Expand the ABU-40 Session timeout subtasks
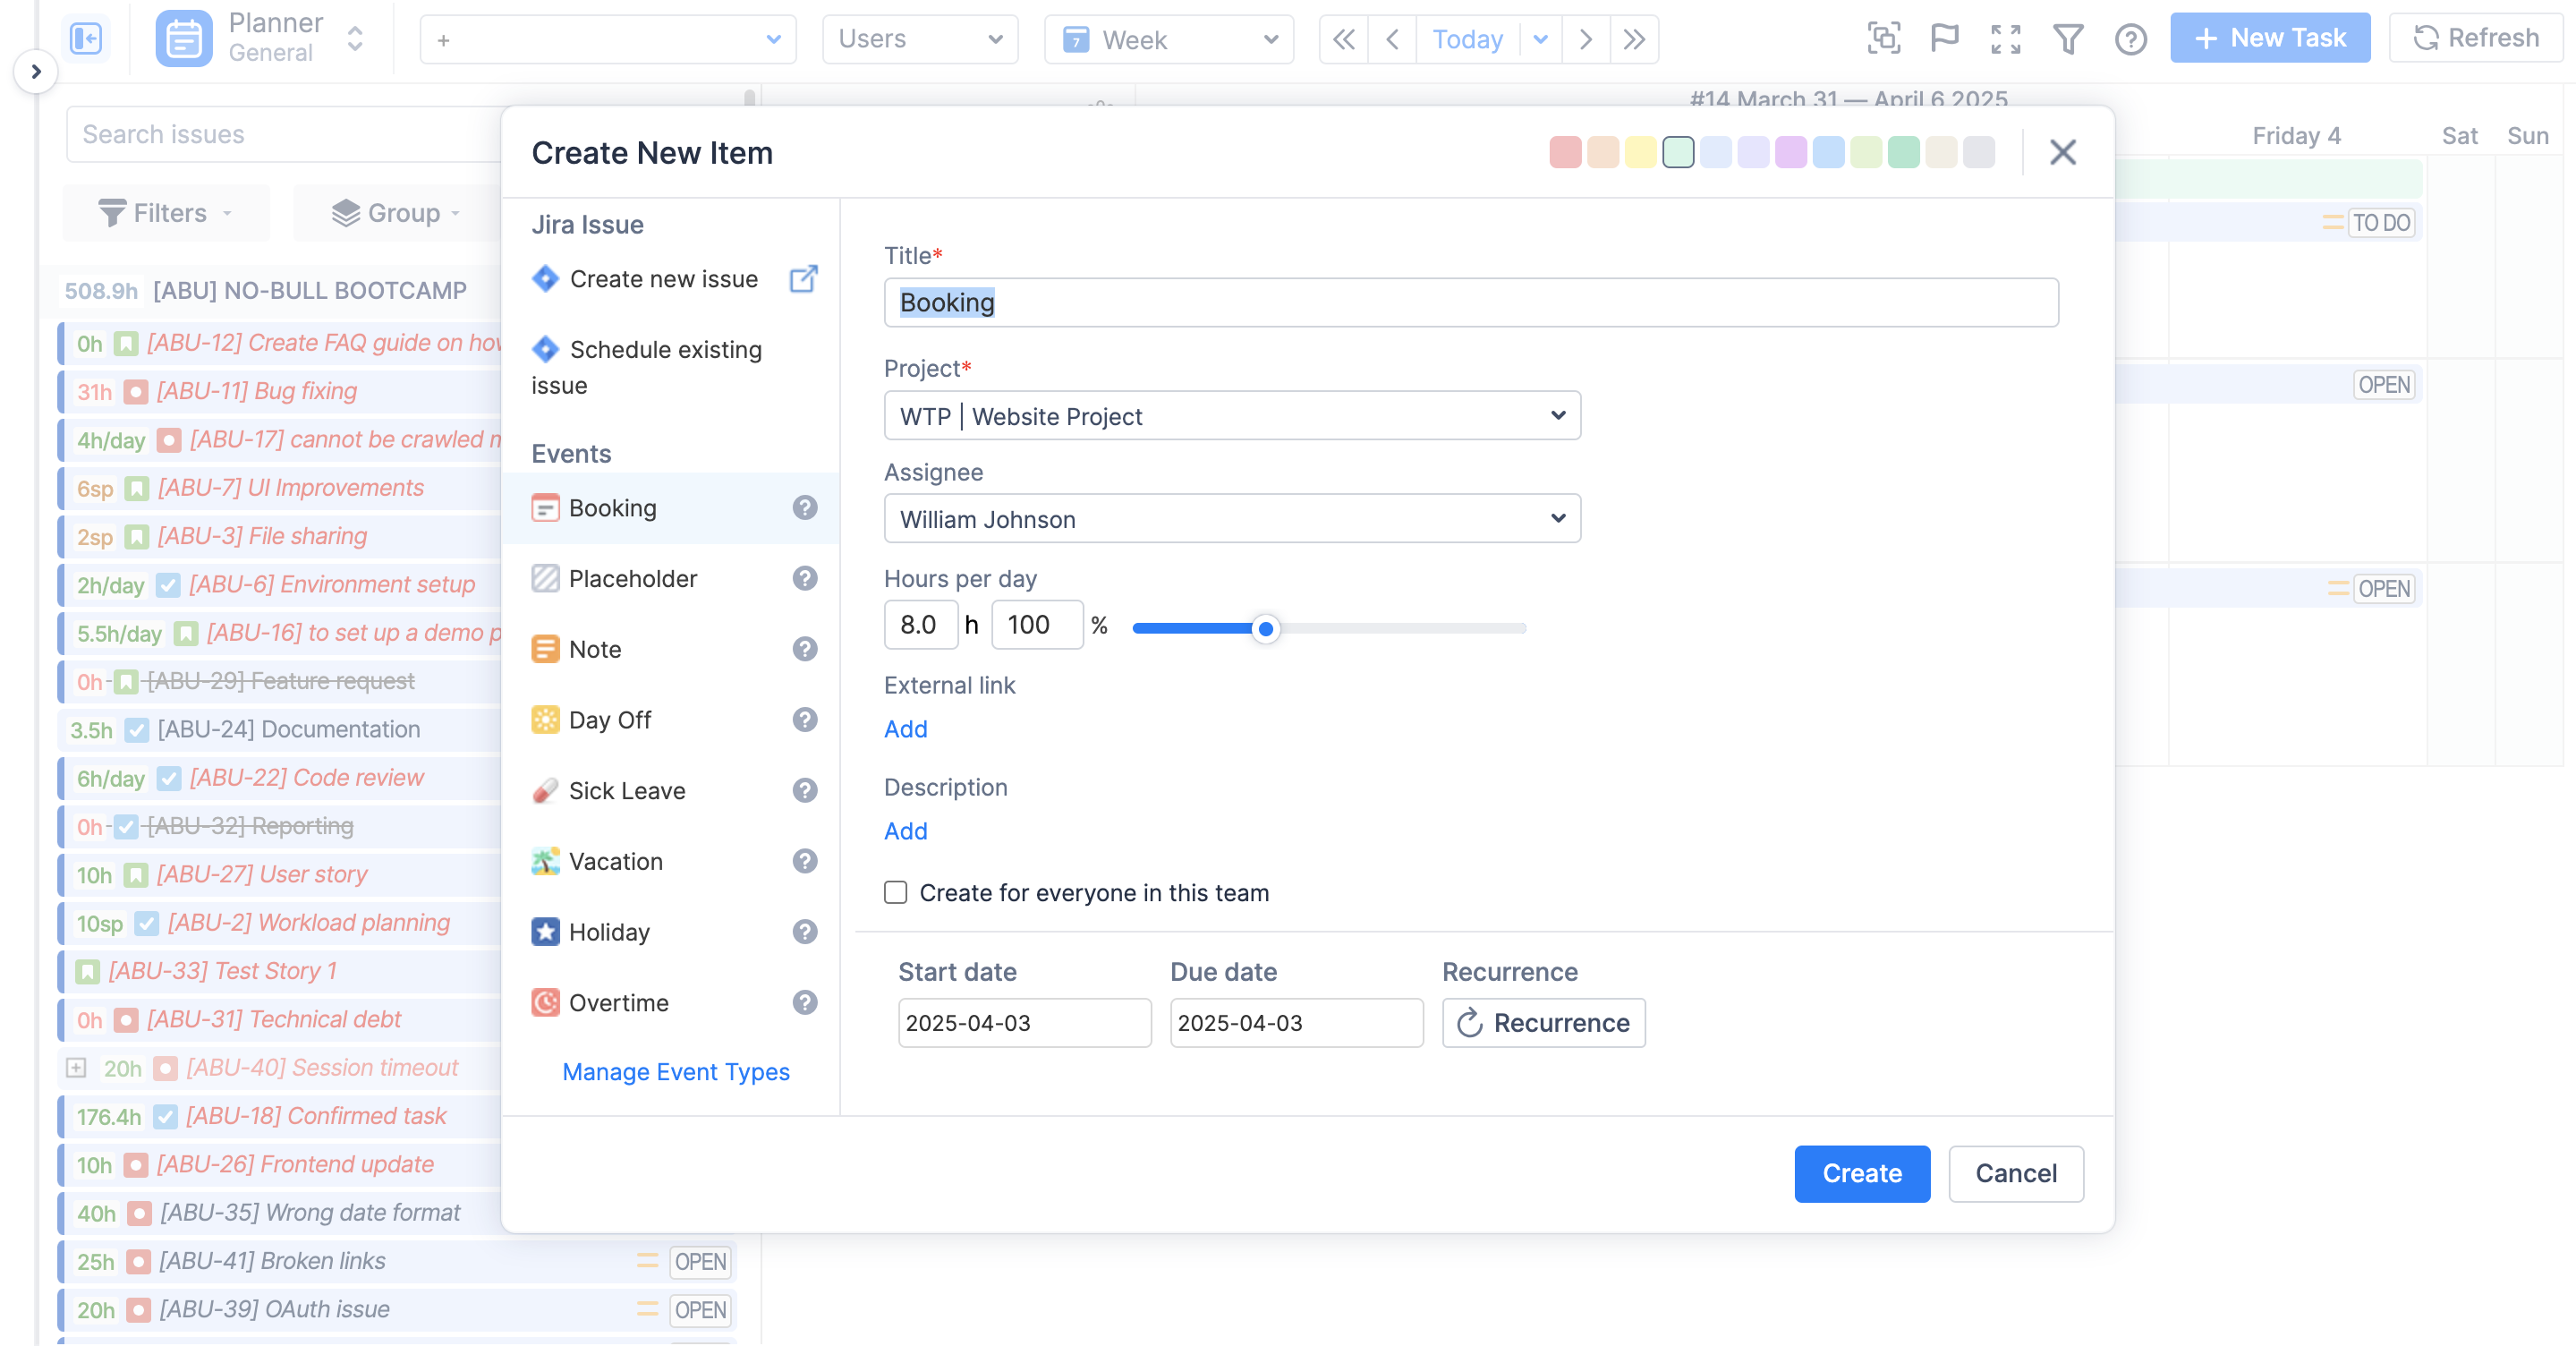This screenshot has height=1346, width=2576. click(x=76, y=1067)
